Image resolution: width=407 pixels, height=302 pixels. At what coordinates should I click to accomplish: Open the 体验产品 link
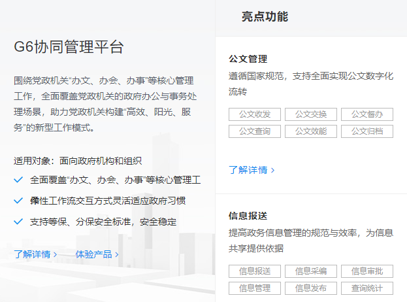point(97,254)
